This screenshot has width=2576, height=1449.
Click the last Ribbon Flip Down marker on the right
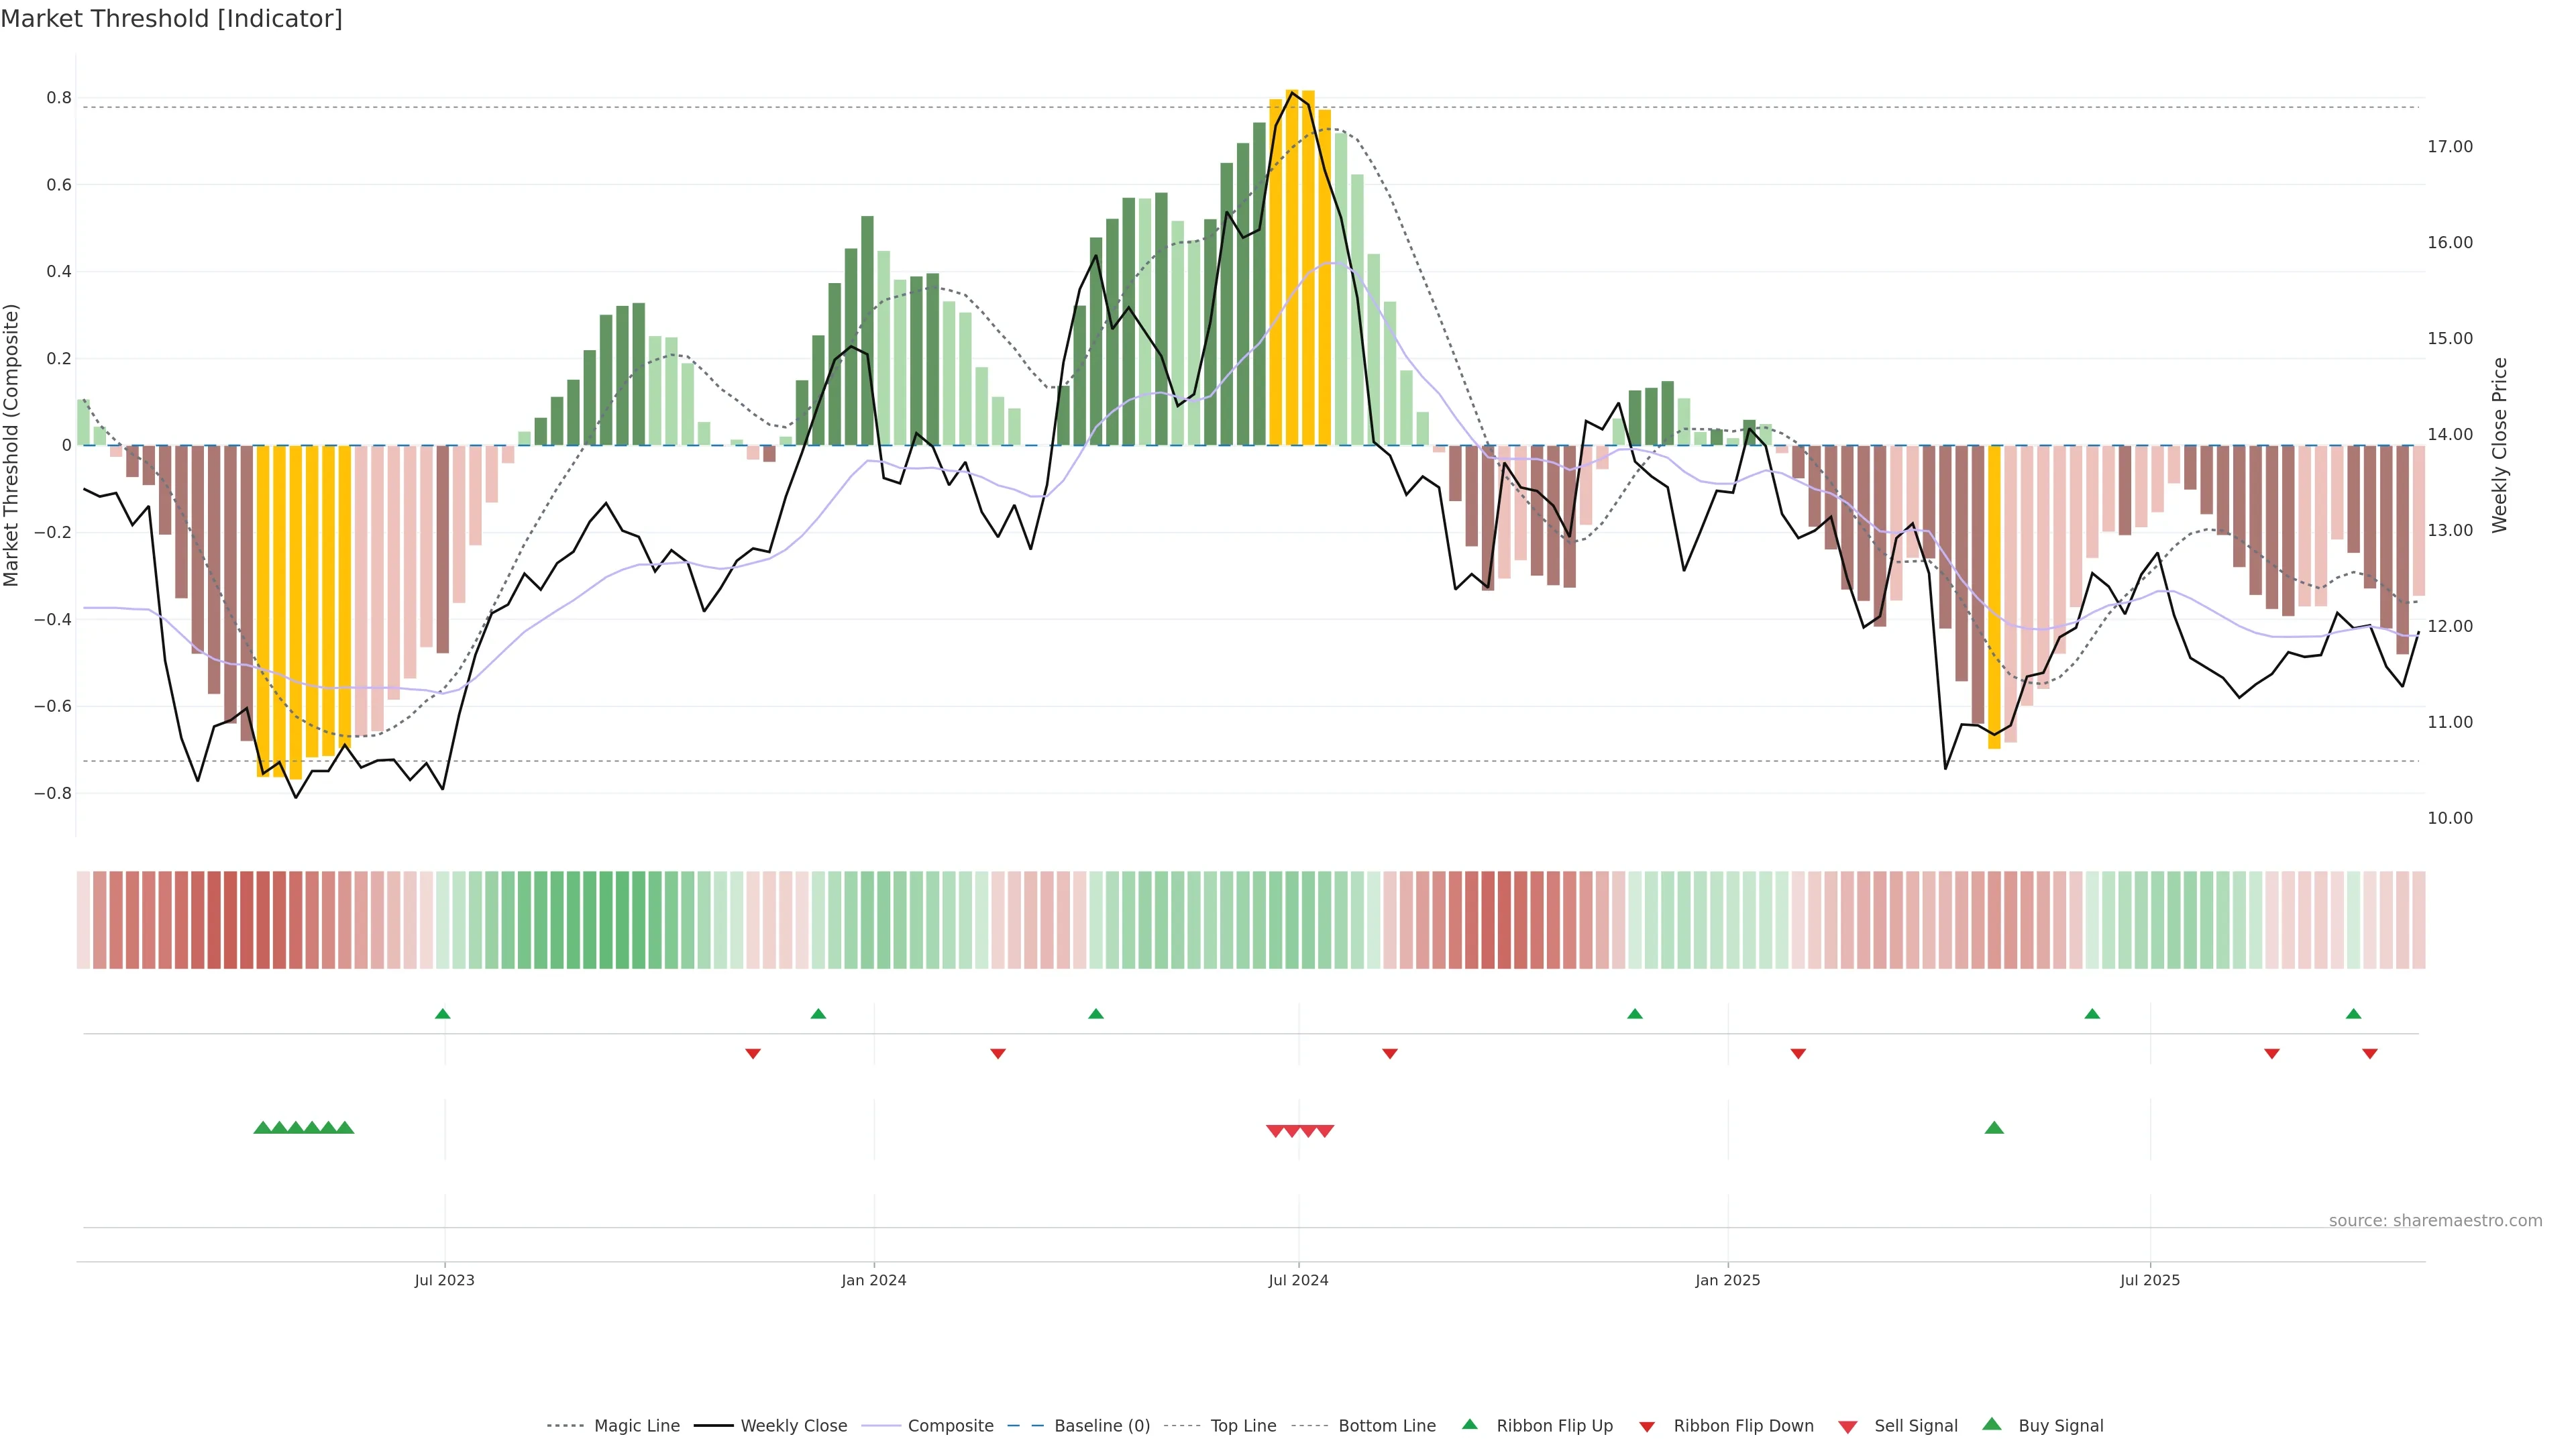point(2370,1054)
